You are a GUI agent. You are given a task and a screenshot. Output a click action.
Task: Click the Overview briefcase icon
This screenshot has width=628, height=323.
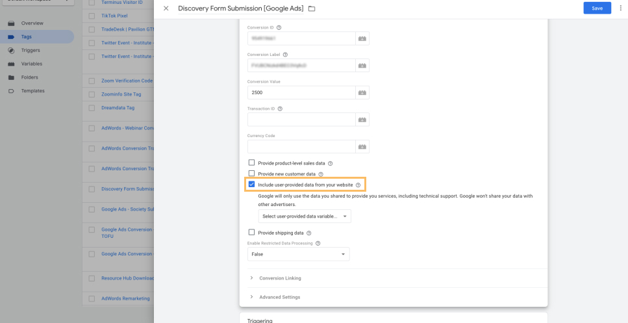click(11, 23)
